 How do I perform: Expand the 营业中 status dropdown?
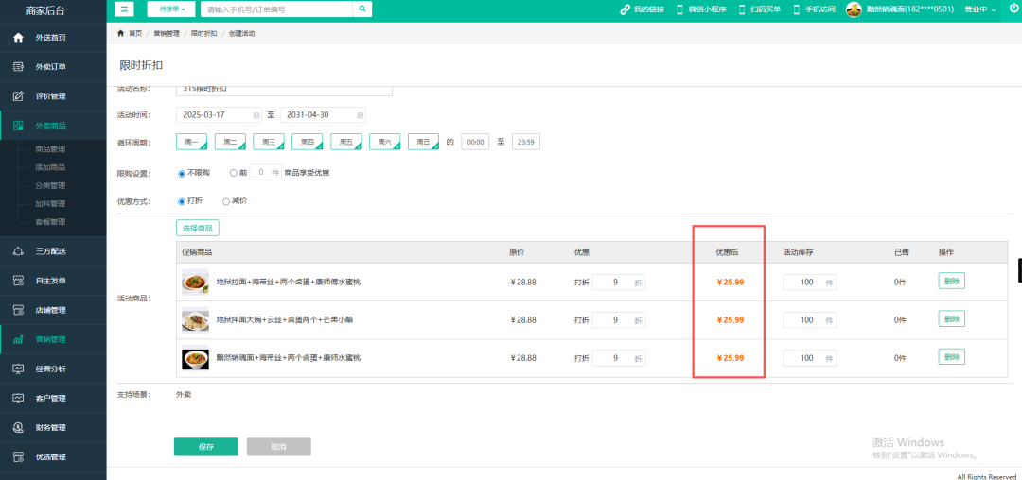[979, 9]
